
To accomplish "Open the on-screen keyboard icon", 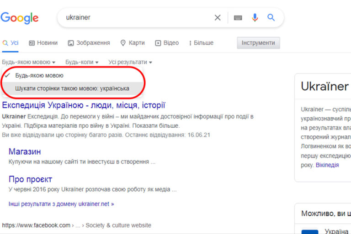I will 238,18.
